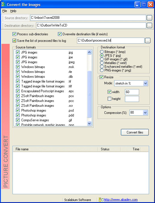The width and height of the screenshot is (155, 203).
Task: Uncheck Photoshop images .psd source format
Action: point(18,110)
